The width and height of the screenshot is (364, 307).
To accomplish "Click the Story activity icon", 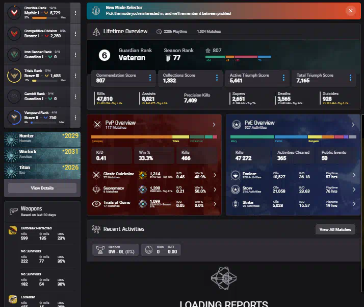I will (236, 190).
